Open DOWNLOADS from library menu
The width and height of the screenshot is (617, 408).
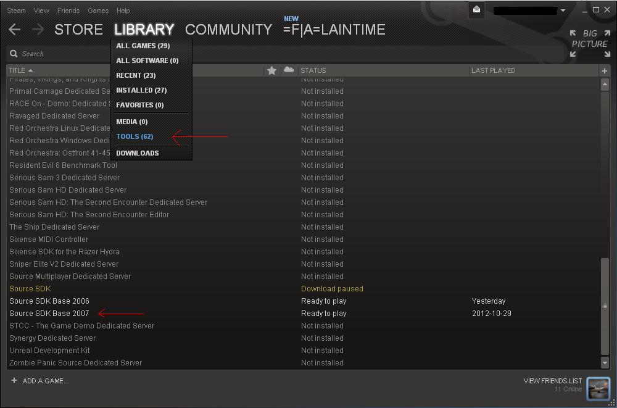[x=138, y=153]
